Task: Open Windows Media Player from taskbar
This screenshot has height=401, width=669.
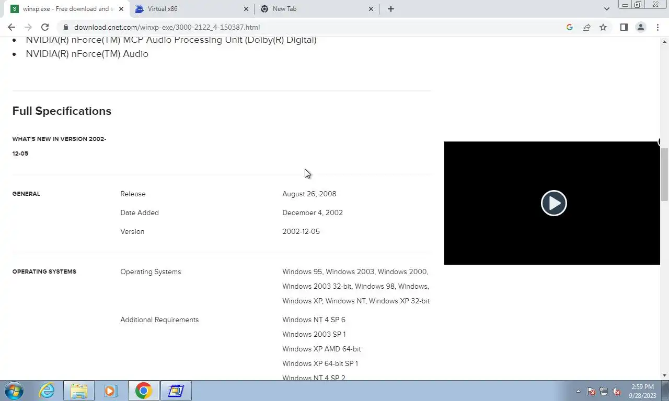Action: 110,391
